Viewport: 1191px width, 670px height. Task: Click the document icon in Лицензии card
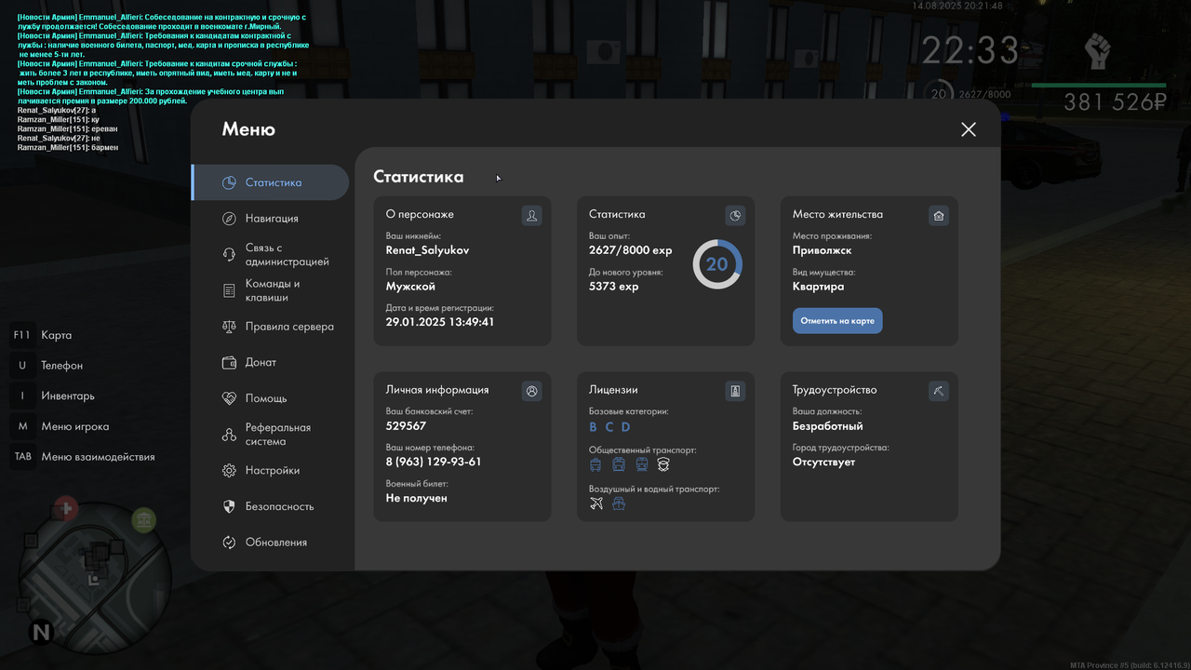(x=735, y=392)
